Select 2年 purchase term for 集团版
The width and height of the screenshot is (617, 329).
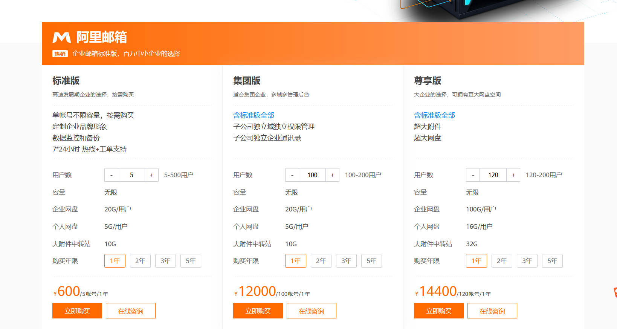[321, 261]
